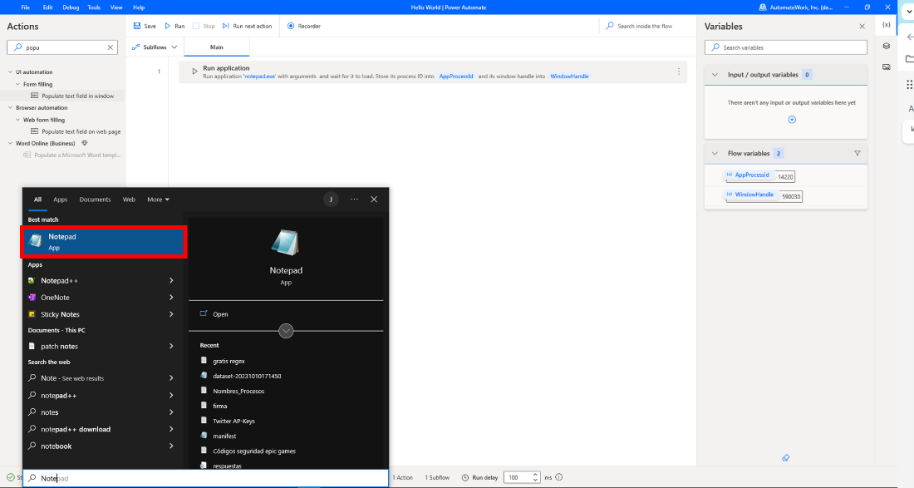Open UI elements pane icon in right rail
This screenshot has width=914, height=488.
[886, 46]
